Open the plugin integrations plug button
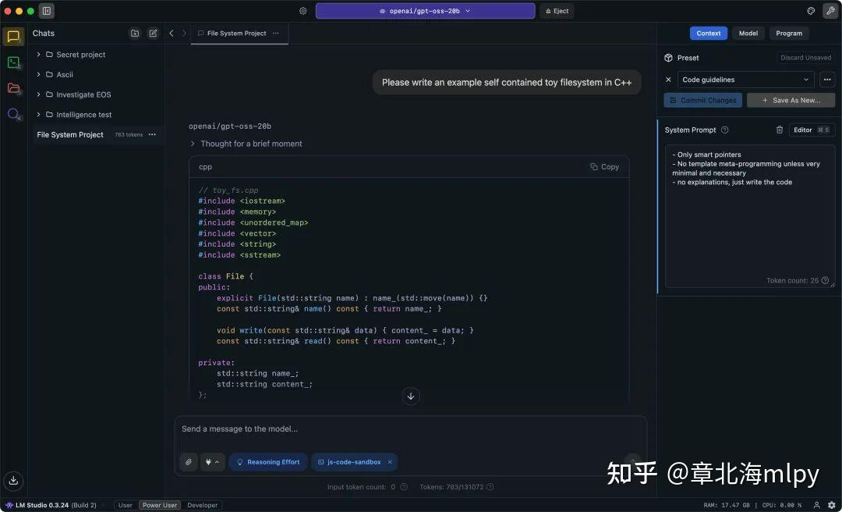 pyautogui.click(x=213, y=462)
